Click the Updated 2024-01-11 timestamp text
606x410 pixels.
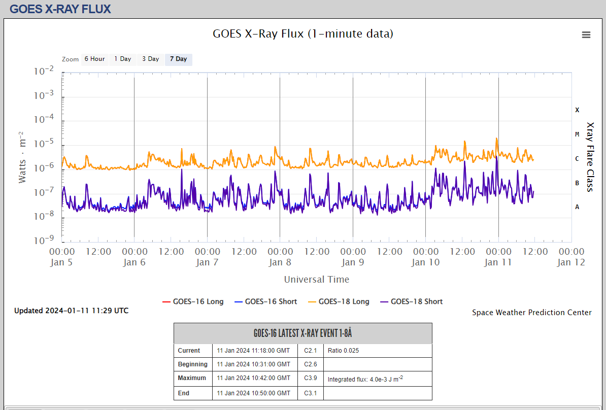click(71, 311)
